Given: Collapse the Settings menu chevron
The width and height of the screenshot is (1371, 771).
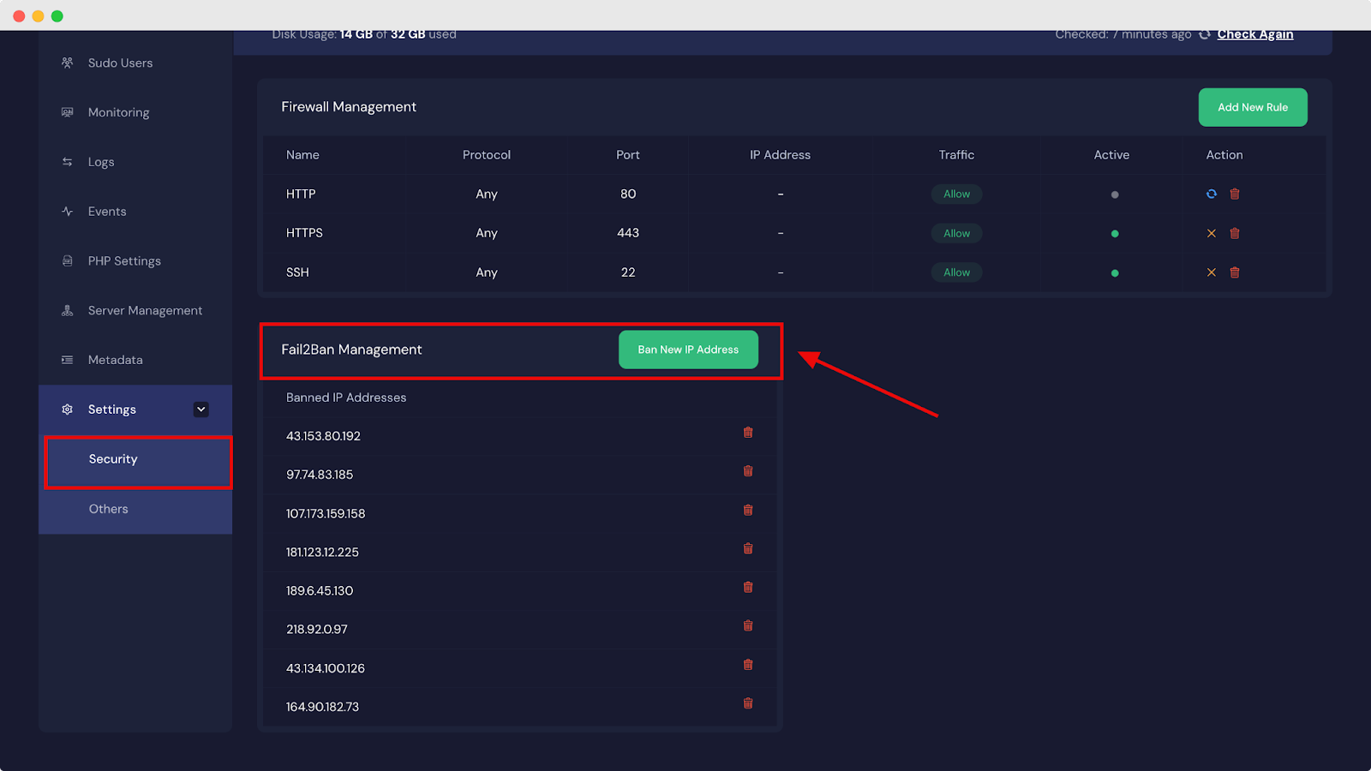Looking at the screenshot, I should pyautogui.click(x=201, y=409).
